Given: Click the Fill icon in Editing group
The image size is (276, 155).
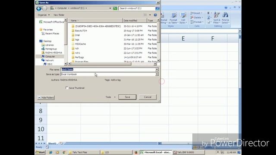Looking at the screenshot, I should (x=209, y=18).
